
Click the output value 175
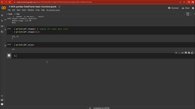13,49
